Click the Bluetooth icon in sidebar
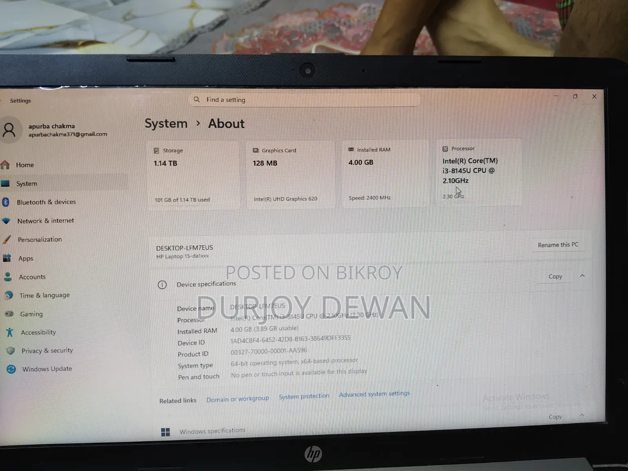The height and width of the screenshot is (471, 628). (5, 202)
